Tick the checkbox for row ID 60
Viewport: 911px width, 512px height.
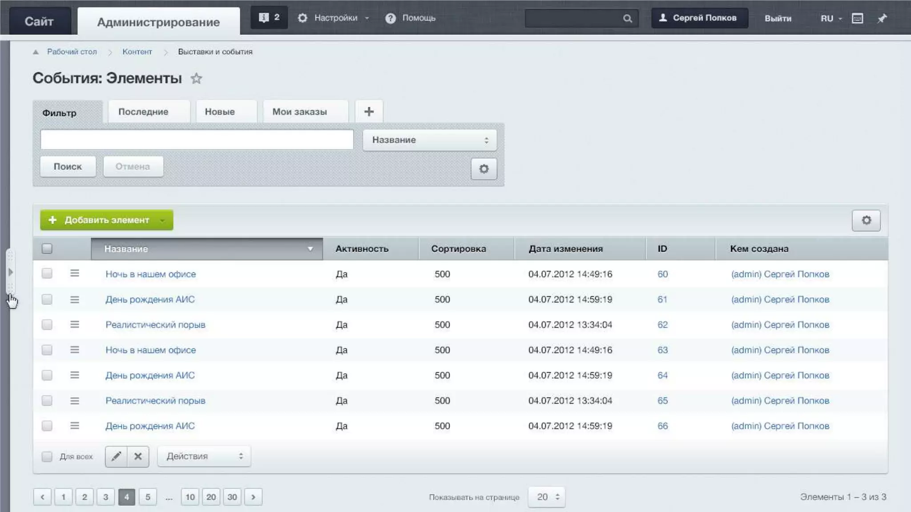point(47,274)
